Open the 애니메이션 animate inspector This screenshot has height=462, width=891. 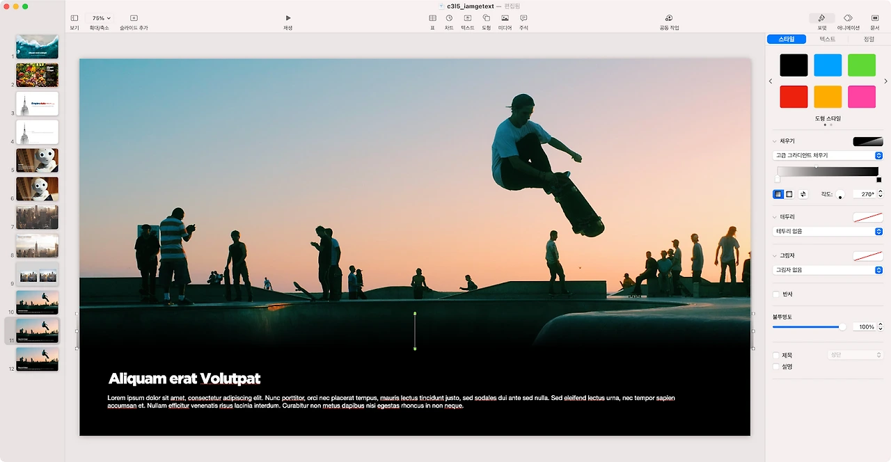(x=848, y=22)
